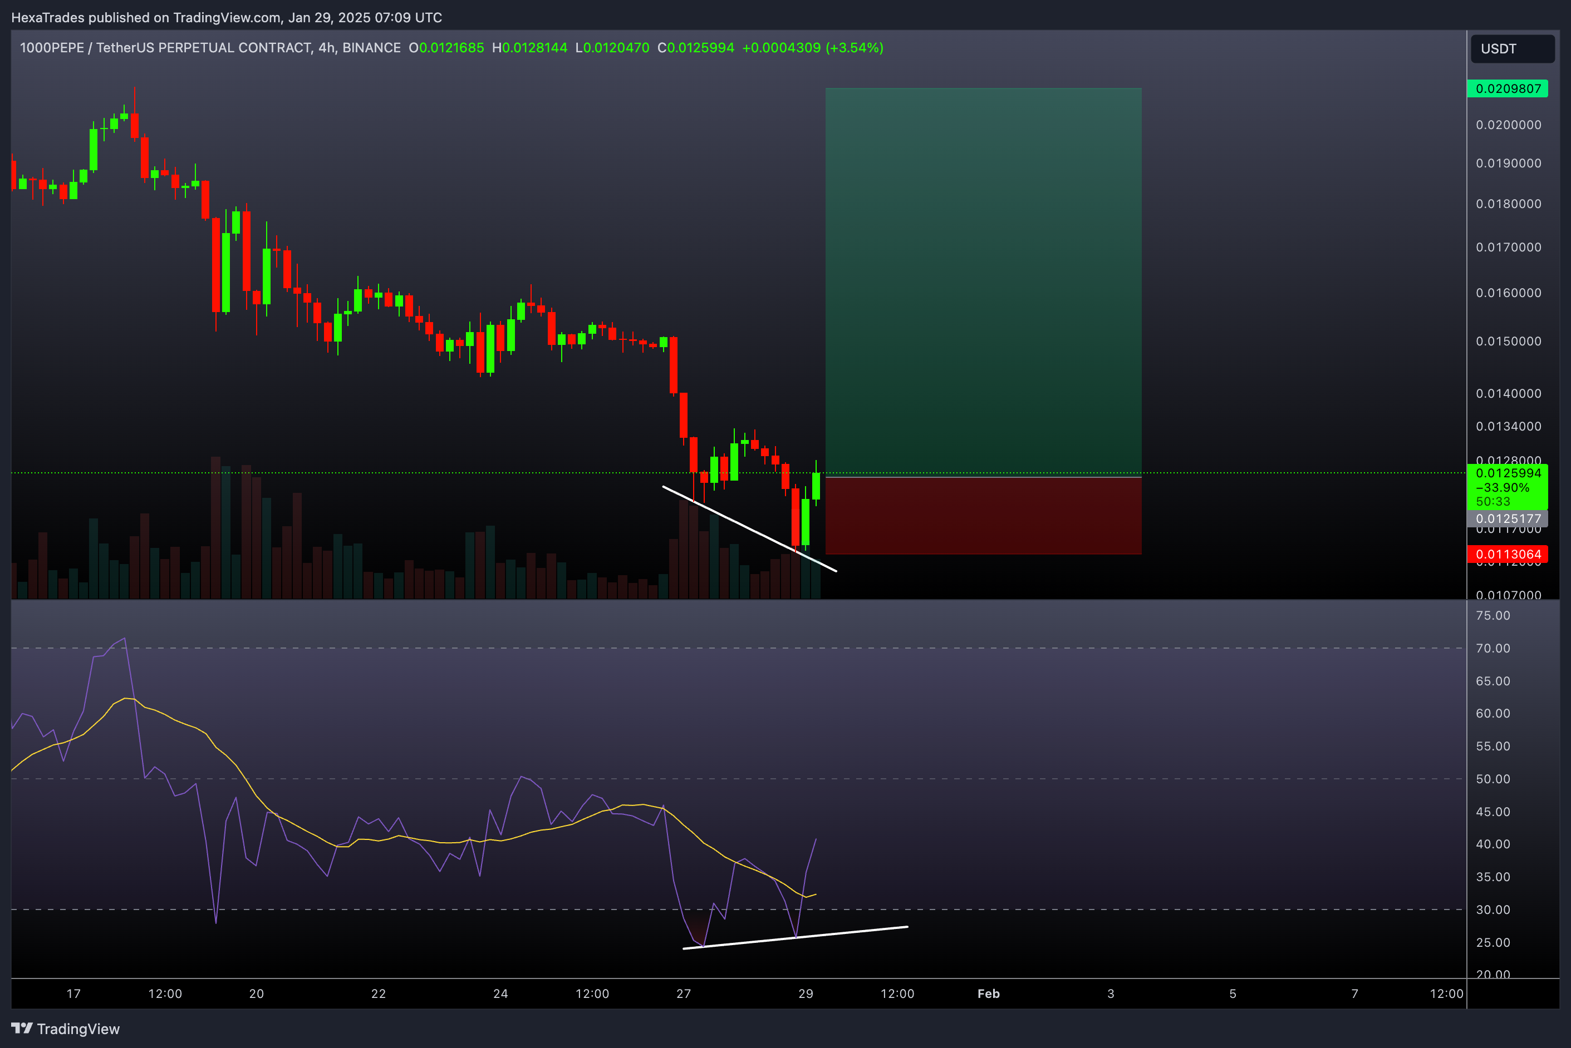Viewport: 1571px width, 1048px height.
Task: Click the 0.0190000 price axis label
Action: 1508,163
